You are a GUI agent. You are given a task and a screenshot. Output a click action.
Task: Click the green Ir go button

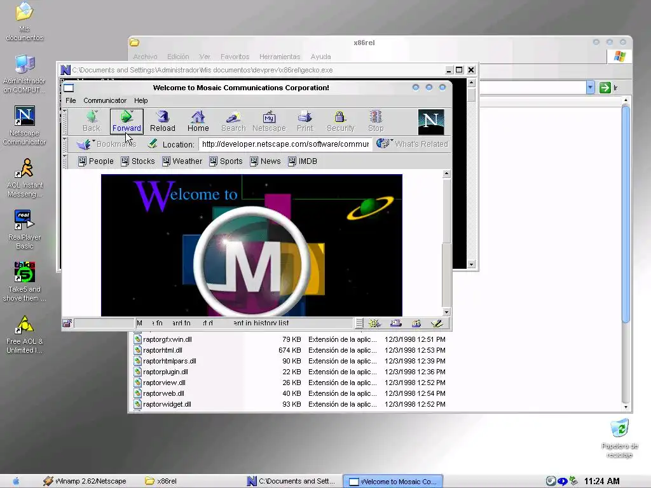(x=608, y=88)
